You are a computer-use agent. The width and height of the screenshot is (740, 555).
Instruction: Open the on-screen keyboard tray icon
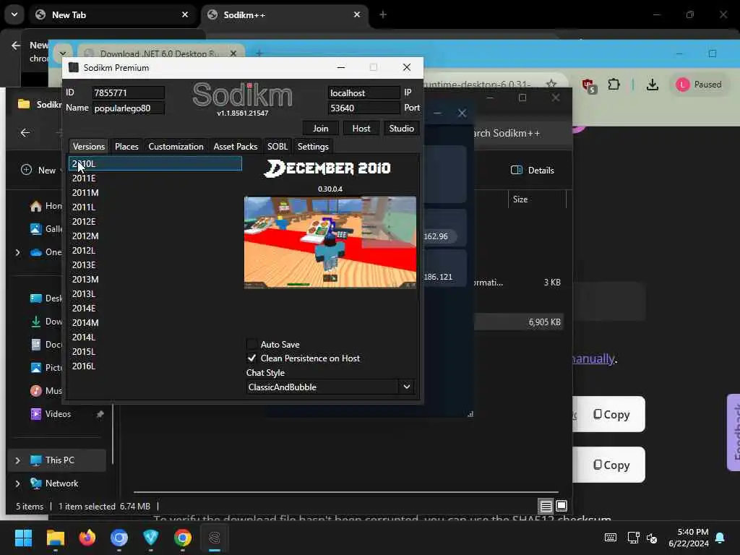(x=610, y=538)
